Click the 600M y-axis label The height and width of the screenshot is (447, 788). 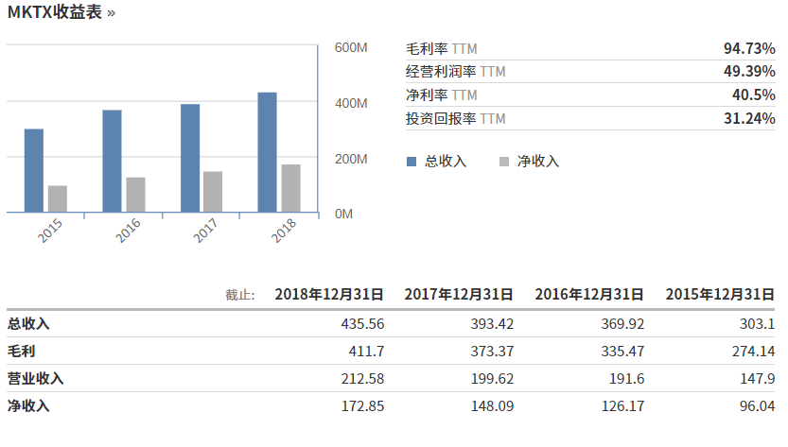tap(351, 47)
